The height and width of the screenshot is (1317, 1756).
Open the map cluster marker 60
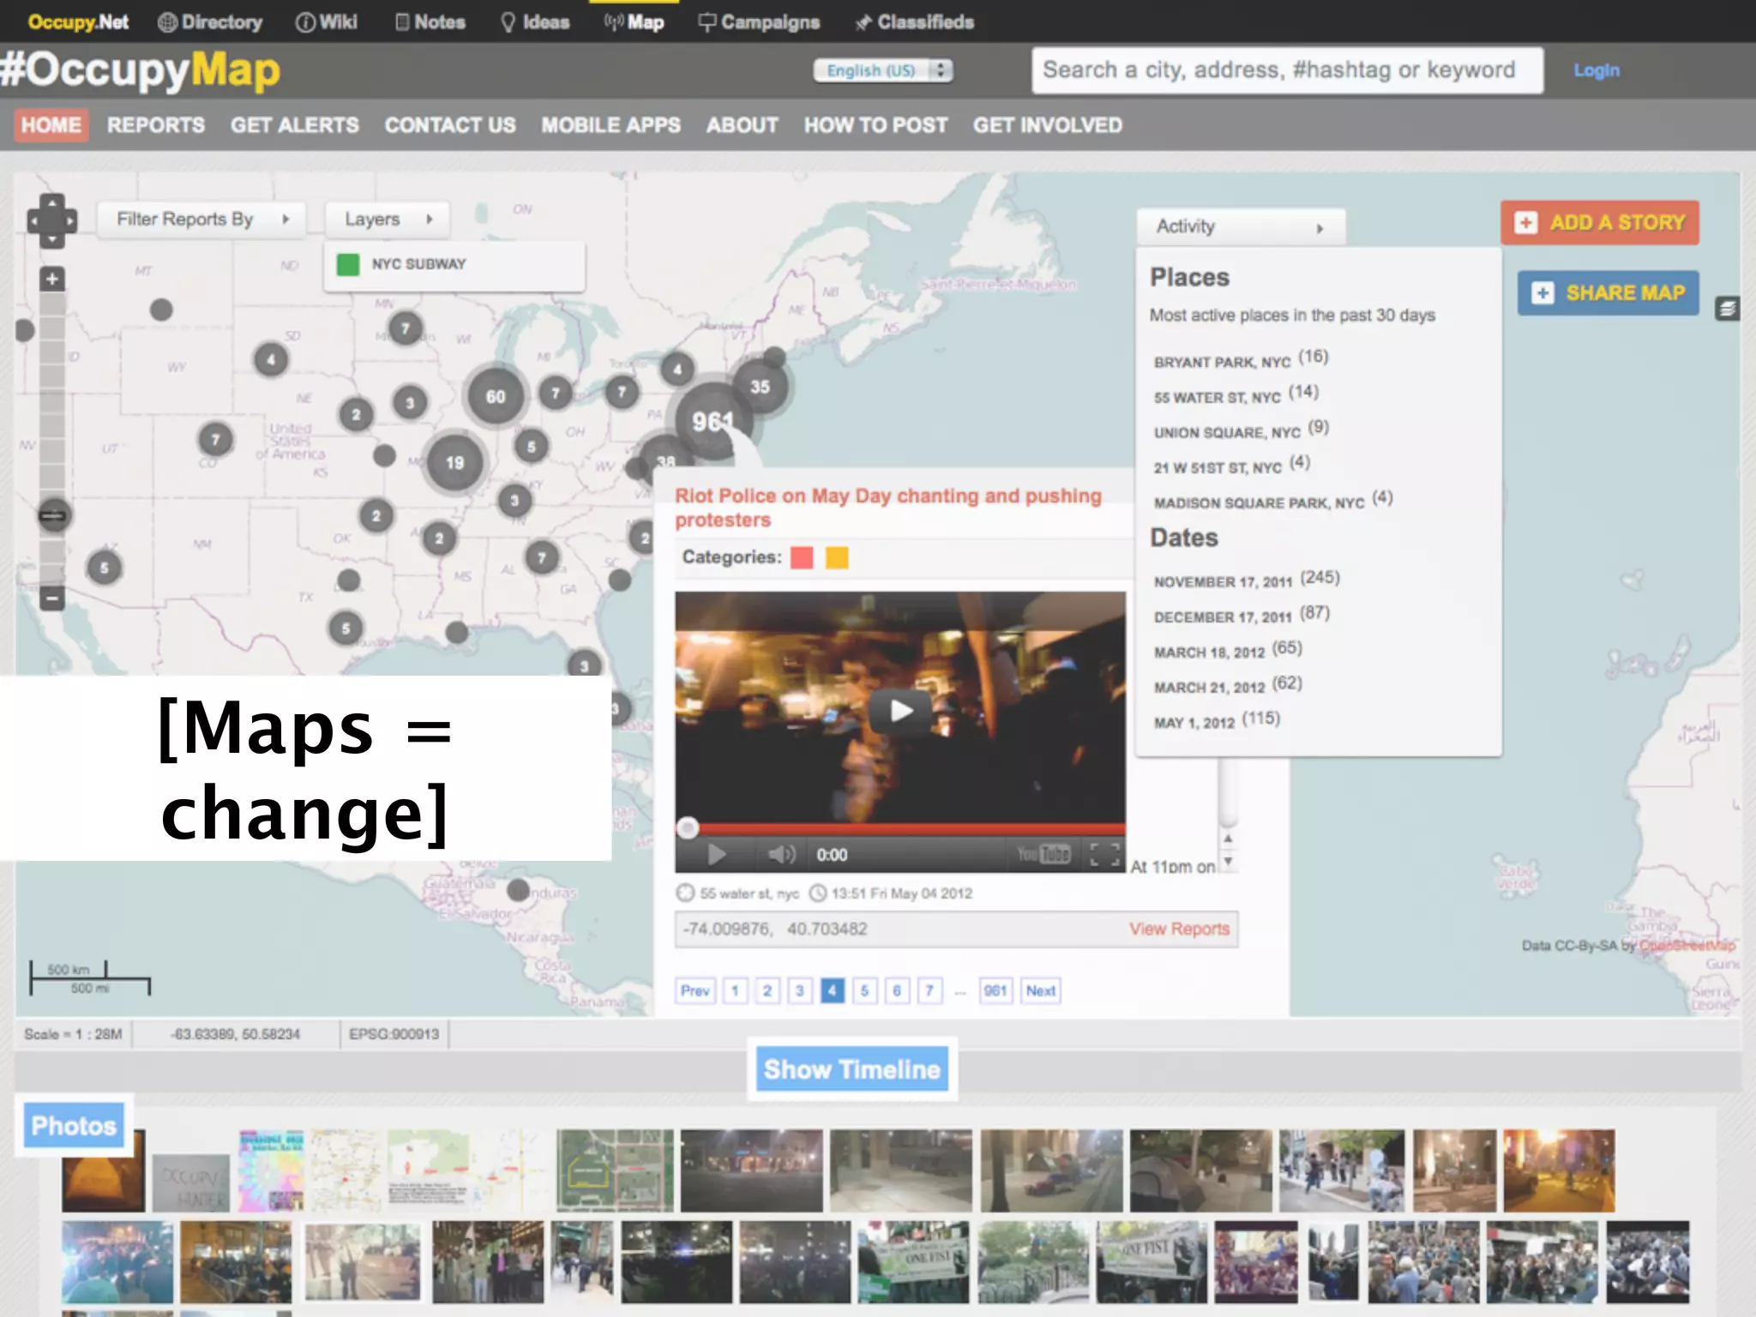[495, 396]
